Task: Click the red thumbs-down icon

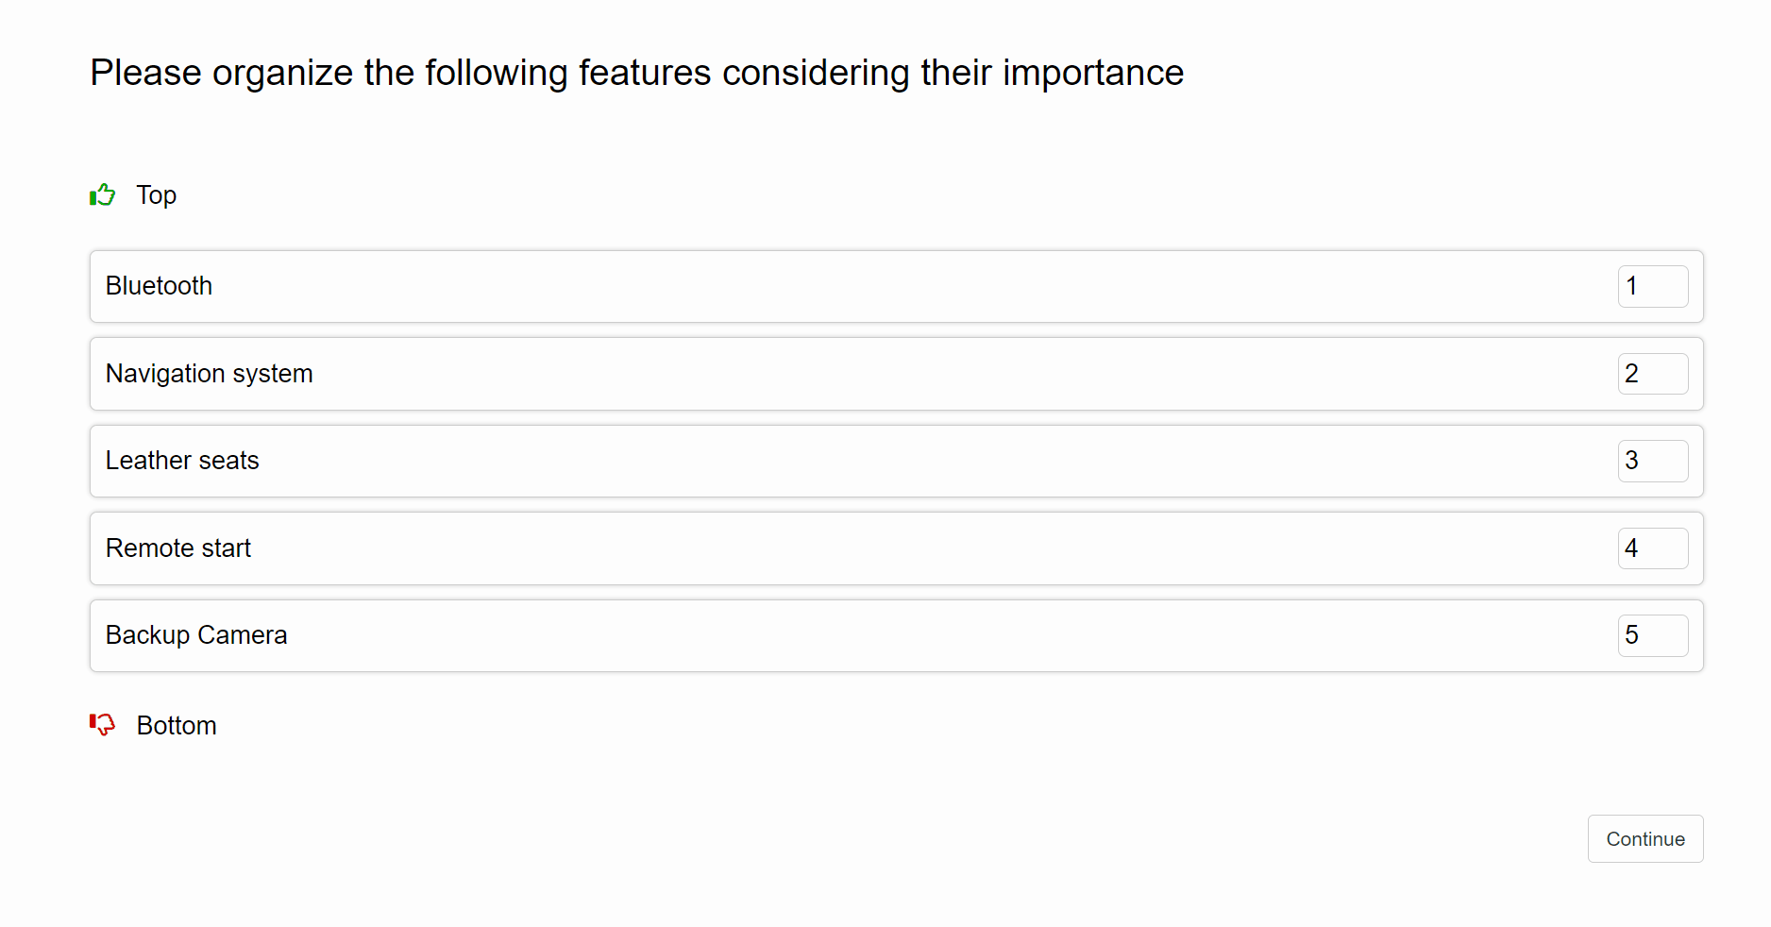Action: [102, 724]
